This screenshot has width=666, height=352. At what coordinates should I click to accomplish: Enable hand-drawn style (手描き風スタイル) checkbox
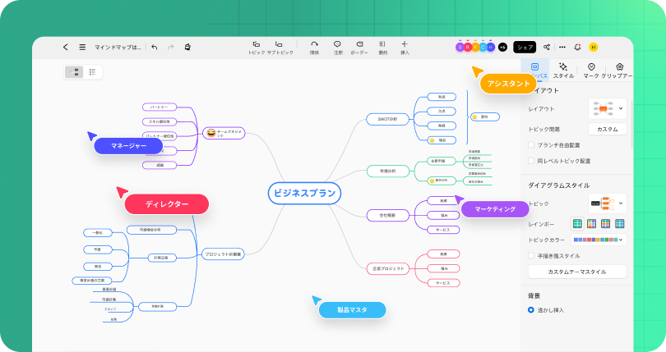531,256
